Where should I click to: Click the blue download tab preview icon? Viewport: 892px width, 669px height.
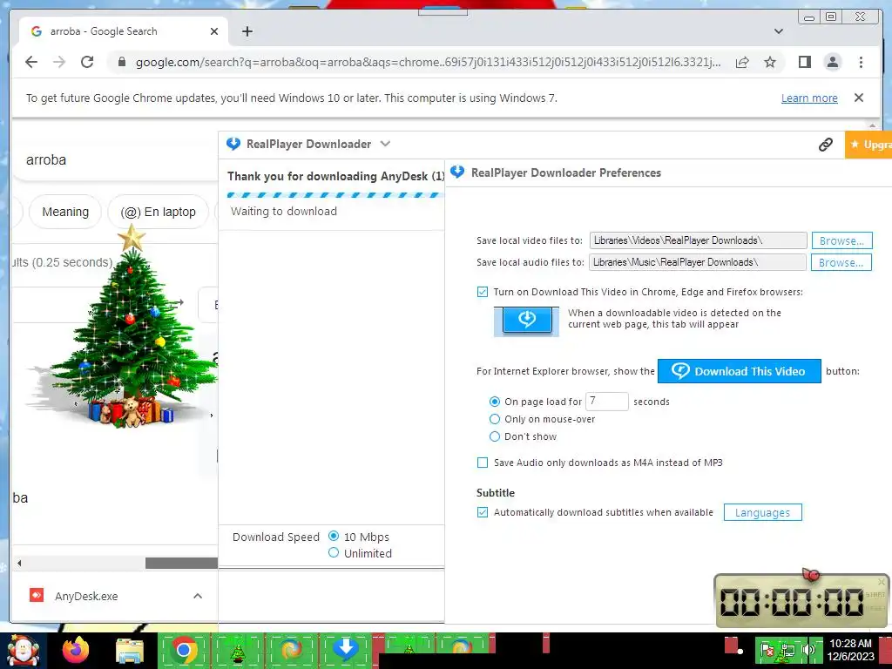pyautogui.click(x=526, y=321)
